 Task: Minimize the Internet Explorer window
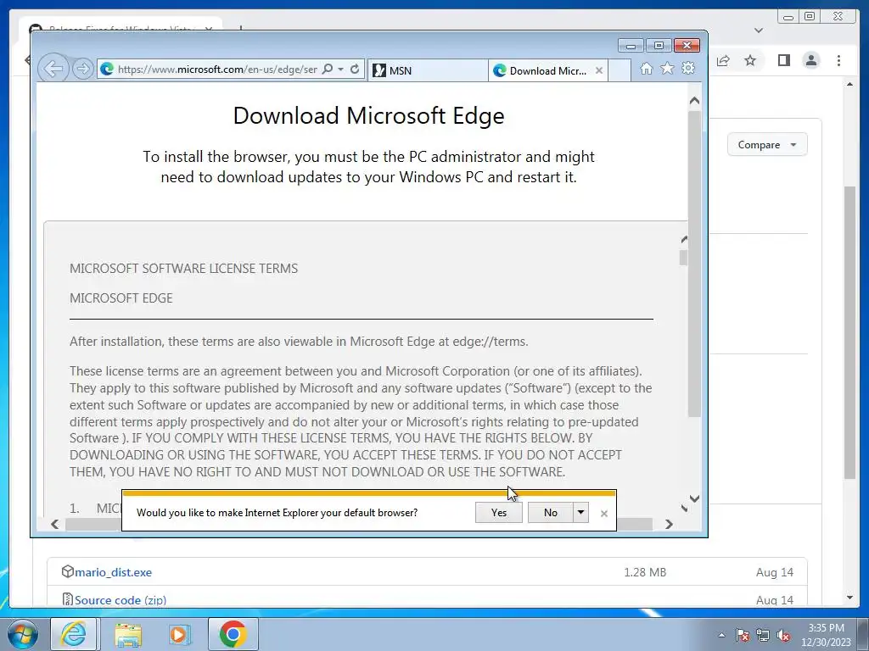[x=631, y=46]
